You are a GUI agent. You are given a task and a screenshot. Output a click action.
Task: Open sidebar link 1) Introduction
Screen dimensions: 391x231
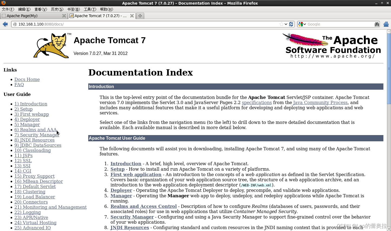pos(31,104)
